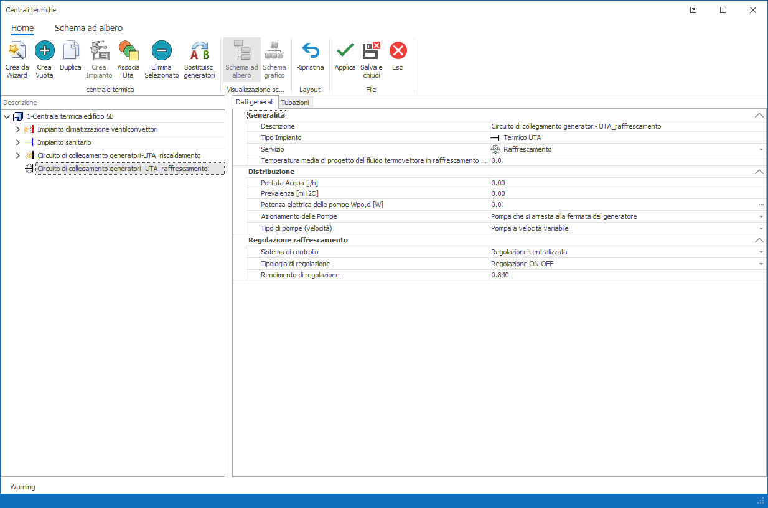Select Circuito di collegamento generatori-UTA_riscaldamento
Screen dimensions: 768x508
[119, 155]
